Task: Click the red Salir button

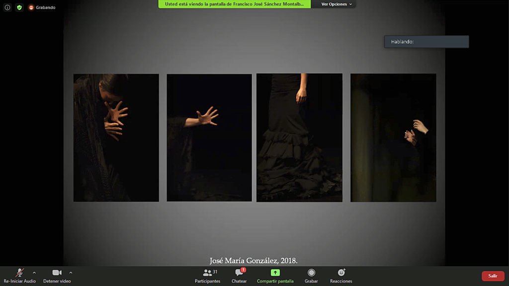Action: pos(493,276)
